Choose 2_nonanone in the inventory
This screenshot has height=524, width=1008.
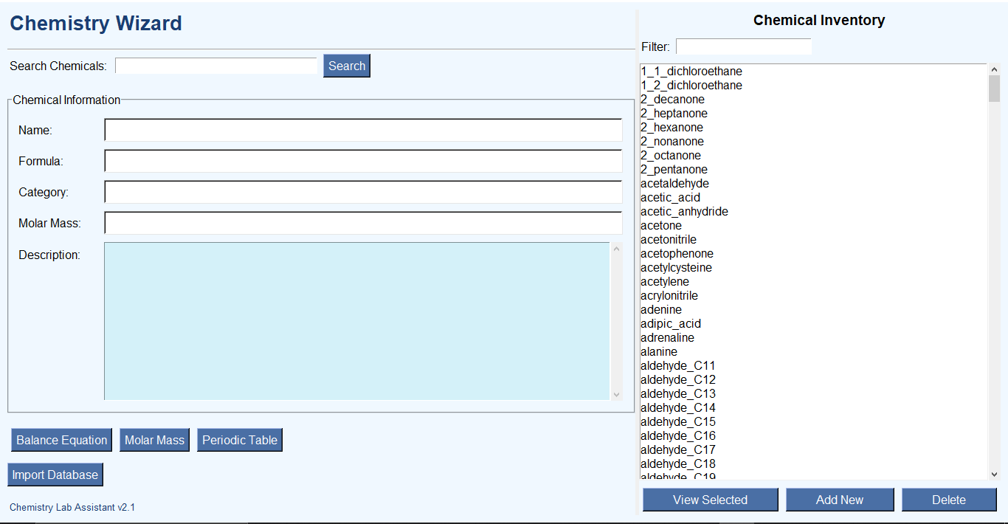click(x=814, y=142)
